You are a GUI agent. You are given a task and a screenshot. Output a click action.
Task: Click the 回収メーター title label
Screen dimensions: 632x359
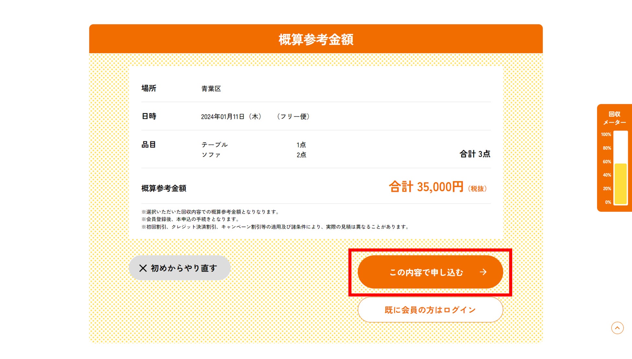pos(614,118)
